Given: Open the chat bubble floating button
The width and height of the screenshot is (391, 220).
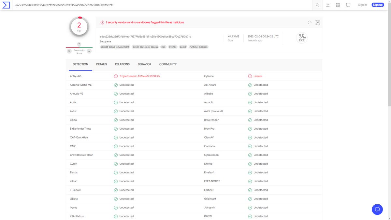Looking at the screenshot, I should (377, 209).
